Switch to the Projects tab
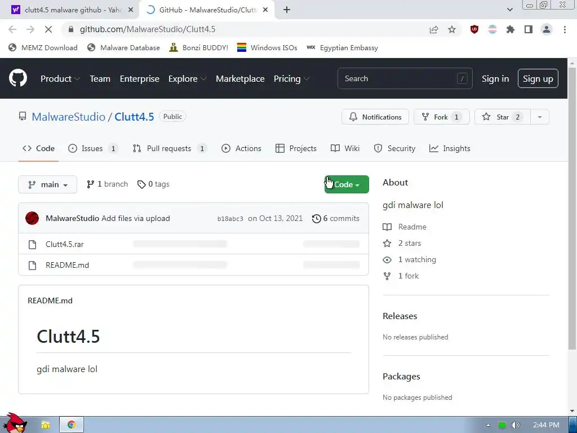The width and height of the screenshot is (577, 433). pos(296,148)
